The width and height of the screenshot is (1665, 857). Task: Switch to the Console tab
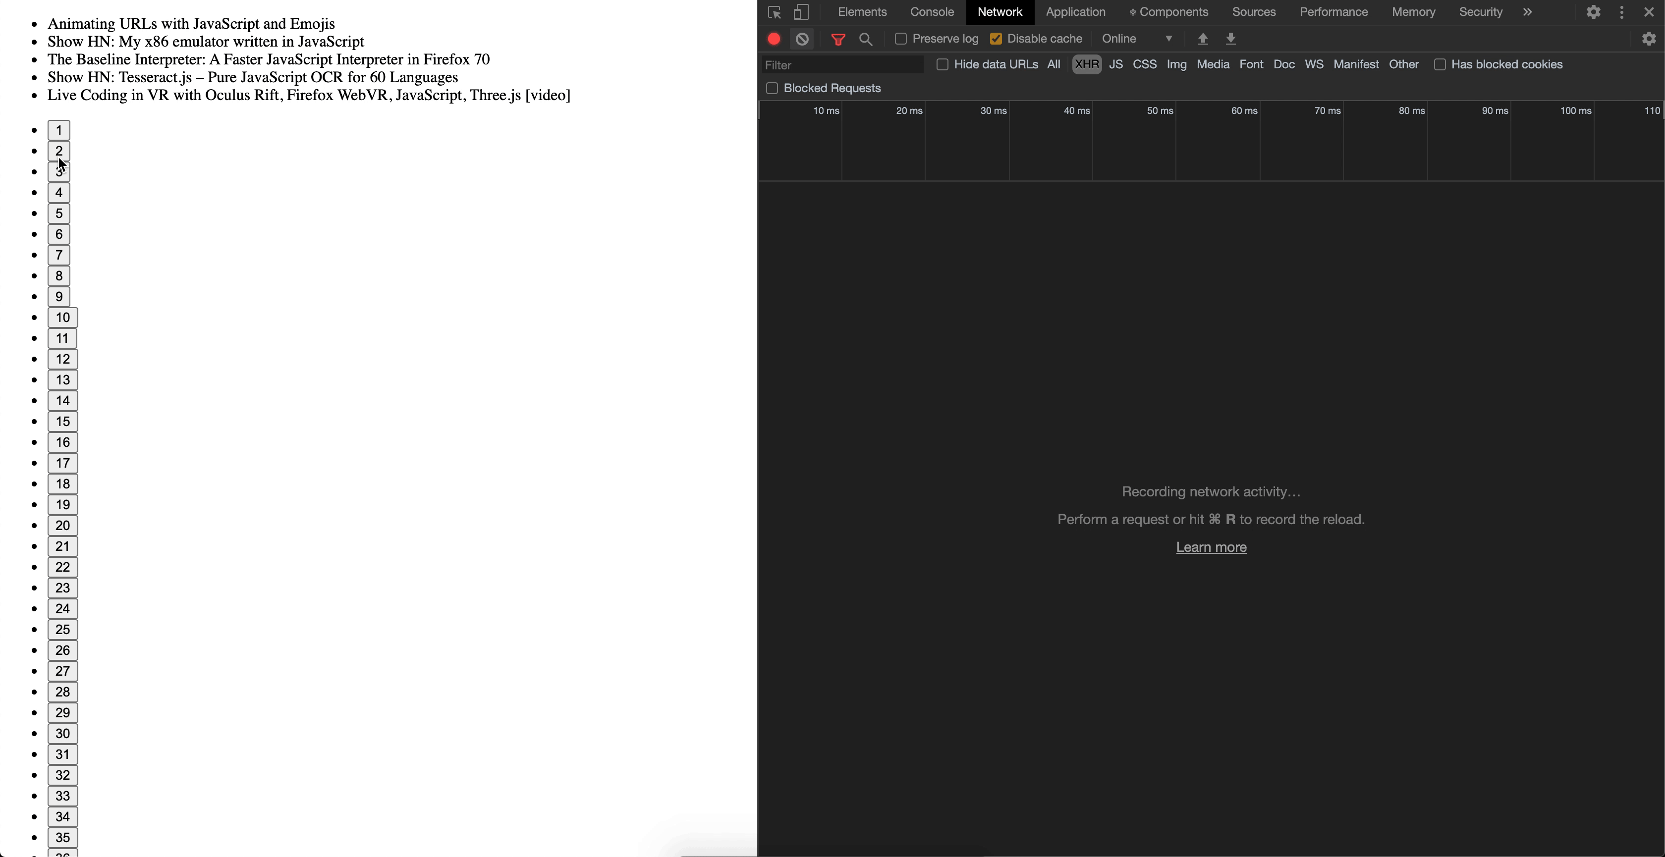932,11
